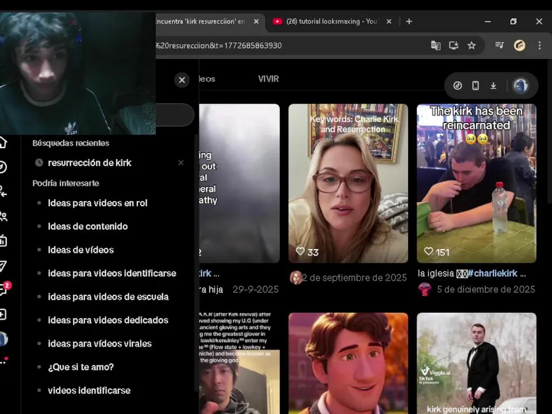Click the TikTok coins icon
Image resolution: width=552 pixels, height=414 pixels.
457,86
